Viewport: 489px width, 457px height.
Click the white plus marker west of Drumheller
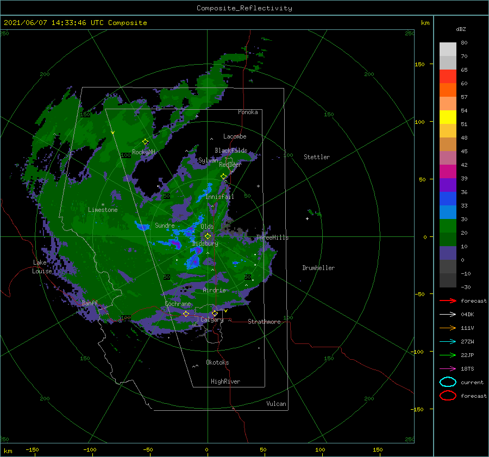tap(307, 218)
